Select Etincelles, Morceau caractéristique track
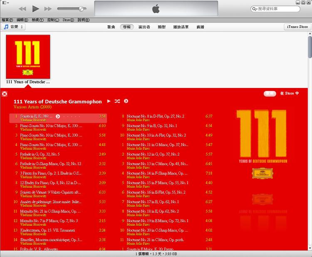 tap(58, 242)
